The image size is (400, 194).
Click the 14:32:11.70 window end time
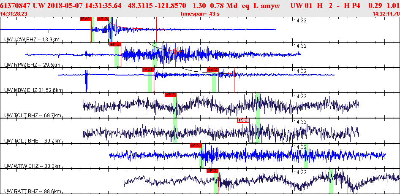click(386, 14)
